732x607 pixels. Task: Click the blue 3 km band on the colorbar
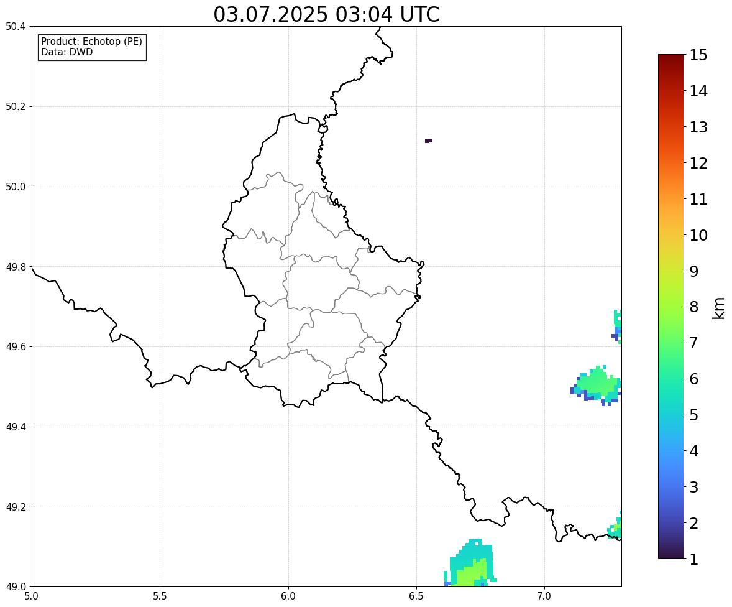(671, 487)
